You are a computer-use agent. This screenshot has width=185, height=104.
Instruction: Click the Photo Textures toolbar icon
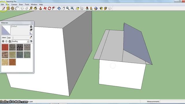pos(91,8)
